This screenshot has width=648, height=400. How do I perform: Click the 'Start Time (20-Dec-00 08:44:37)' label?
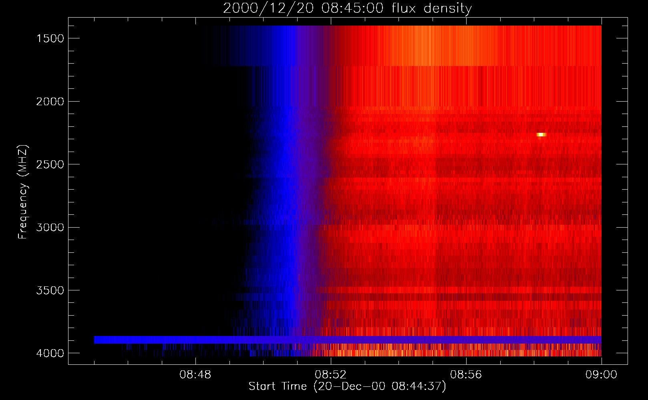click(x=347, y=386)
